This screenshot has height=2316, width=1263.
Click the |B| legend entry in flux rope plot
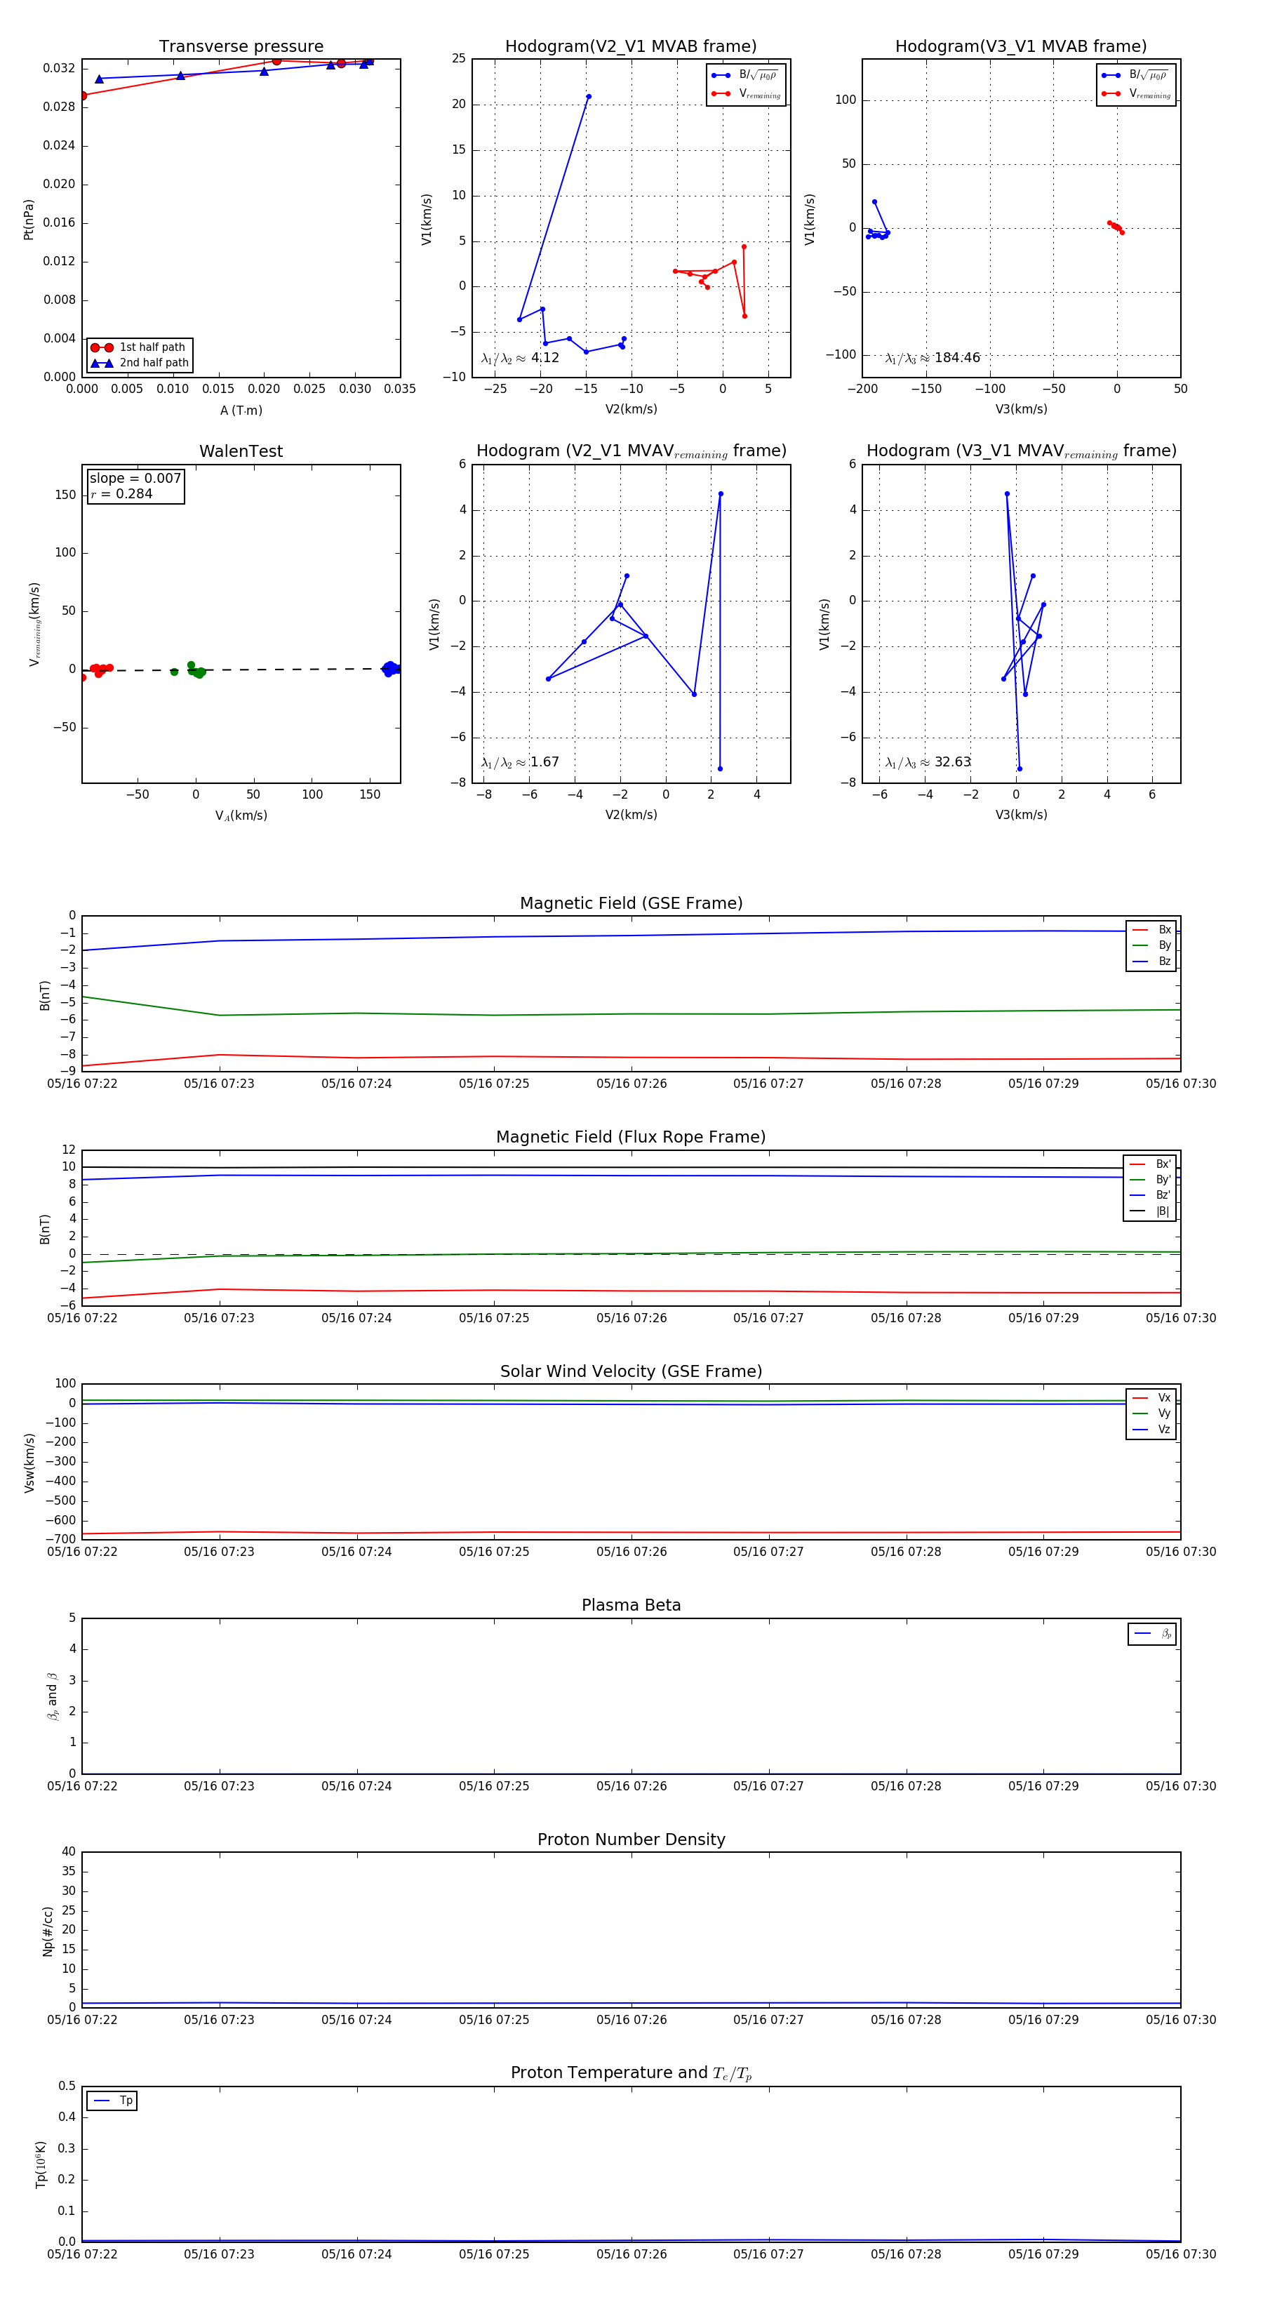click(1150, 1212)
